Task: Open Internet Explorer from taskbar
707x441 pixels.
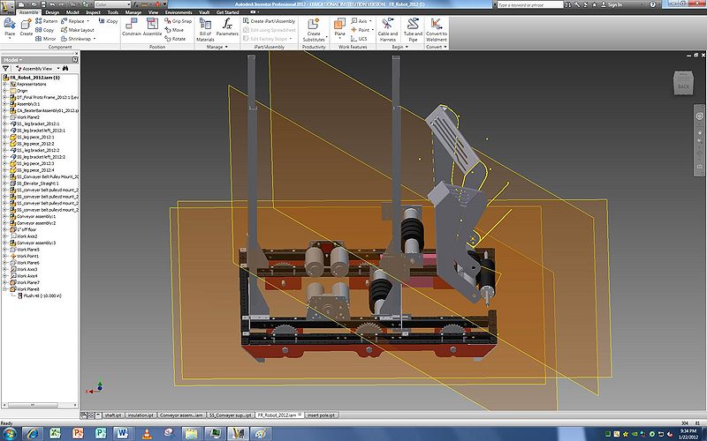Action: pyautogui.click(x=33, y=434)
